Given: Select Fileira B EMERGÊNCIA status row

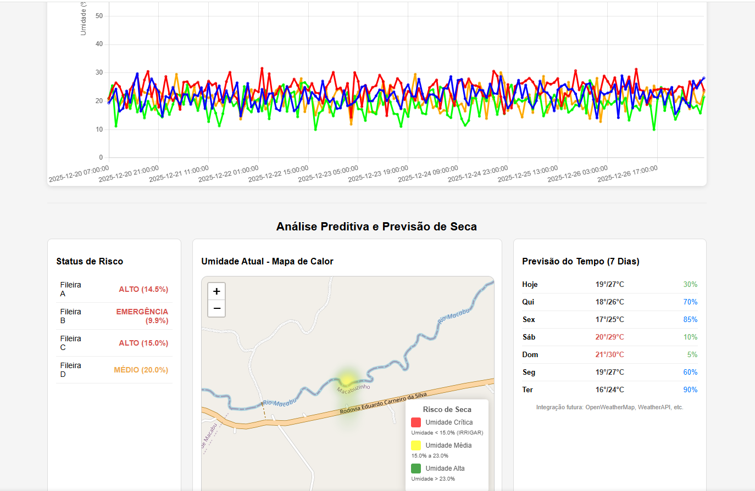Looking at the screenshot, I should pos(114,316).
